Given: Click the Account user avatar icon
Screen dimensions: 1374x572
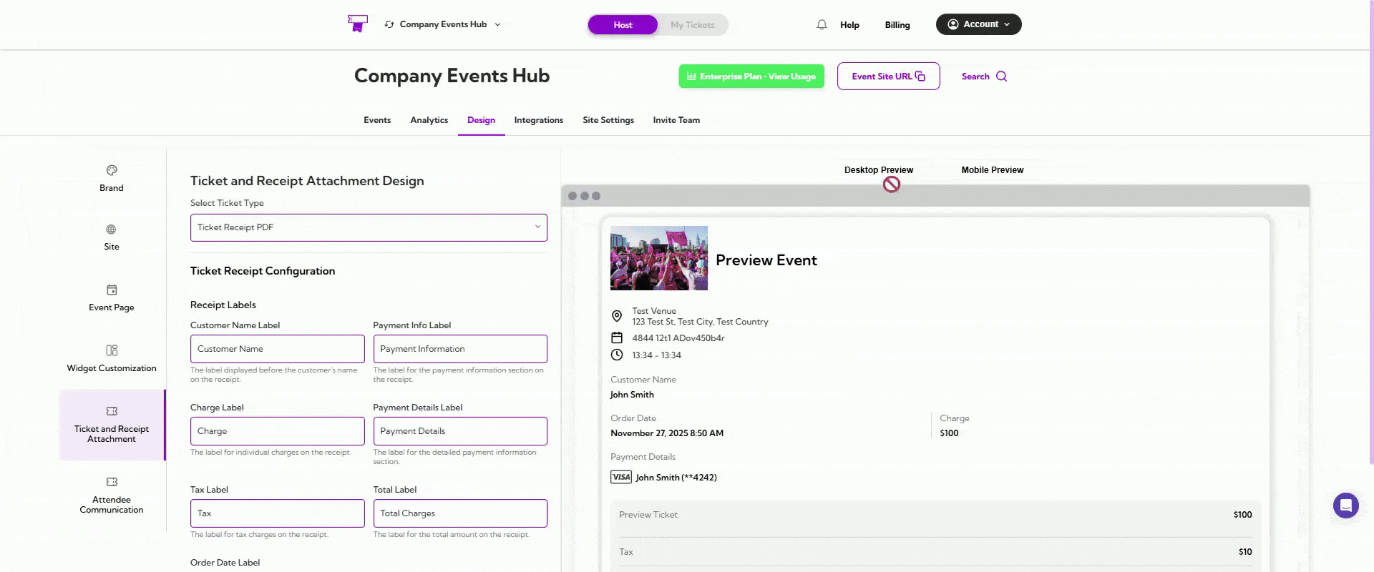Looking at the screenshot, I should (x=953, y=24).
